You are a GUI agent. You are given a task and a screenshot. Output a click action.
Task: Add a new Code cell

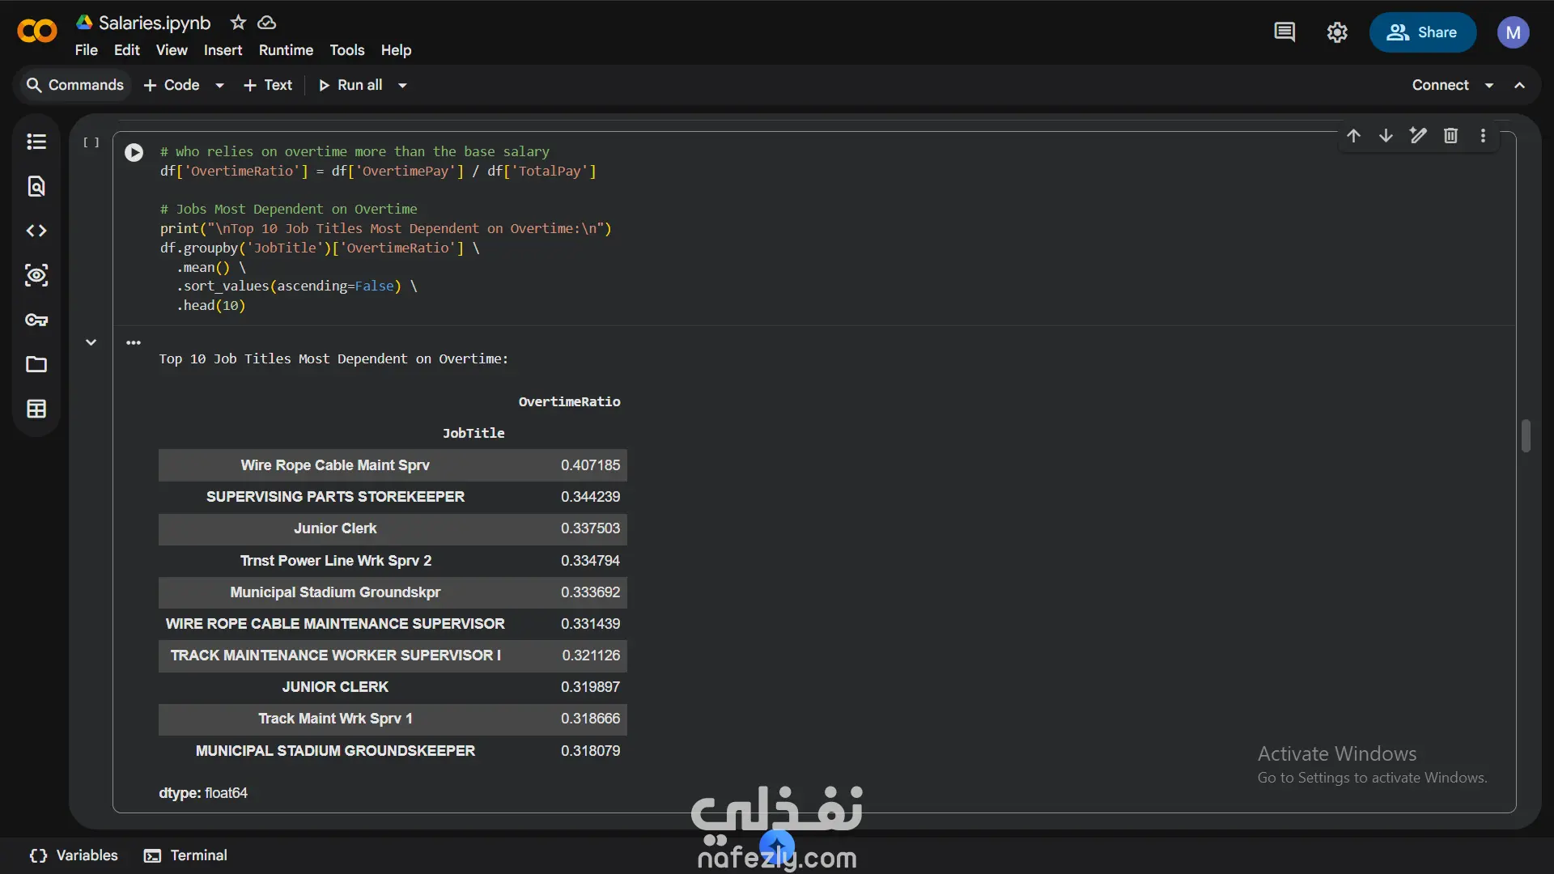click(x=171, y=85)
